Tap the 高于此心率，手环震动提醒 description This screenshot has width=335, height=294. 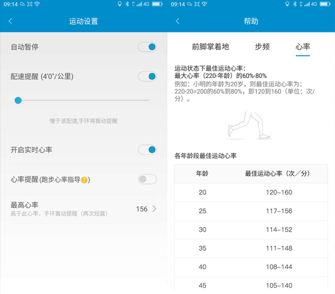coord(59,214)
